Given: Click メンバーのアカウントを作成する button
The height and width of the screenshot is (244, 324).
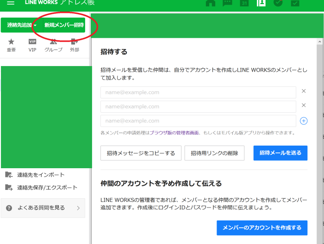Looking at the screenshot, I should [262, 228].
